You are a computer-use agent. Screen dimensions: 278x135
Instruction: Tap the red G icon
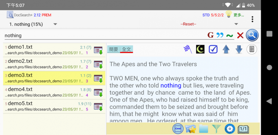point(210,35)
